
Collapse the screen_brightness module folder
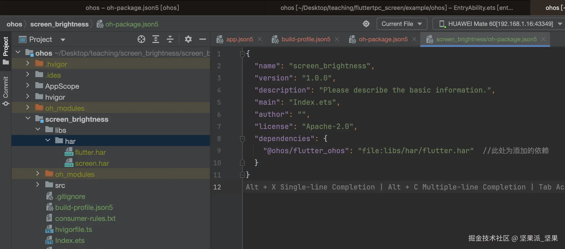click(28, 118)
